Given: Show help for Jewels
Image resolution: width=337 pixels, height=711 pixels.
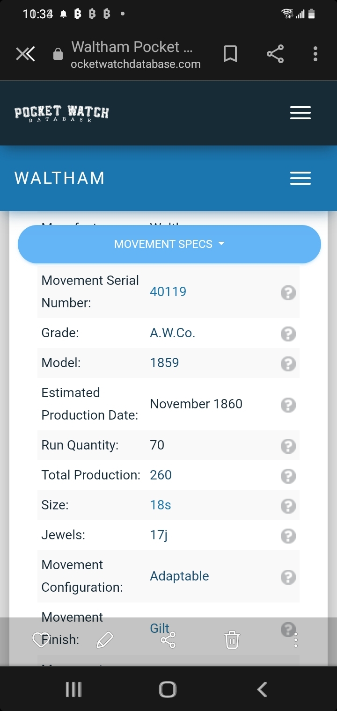Looking at the screenshot, I should coord(288,536).
